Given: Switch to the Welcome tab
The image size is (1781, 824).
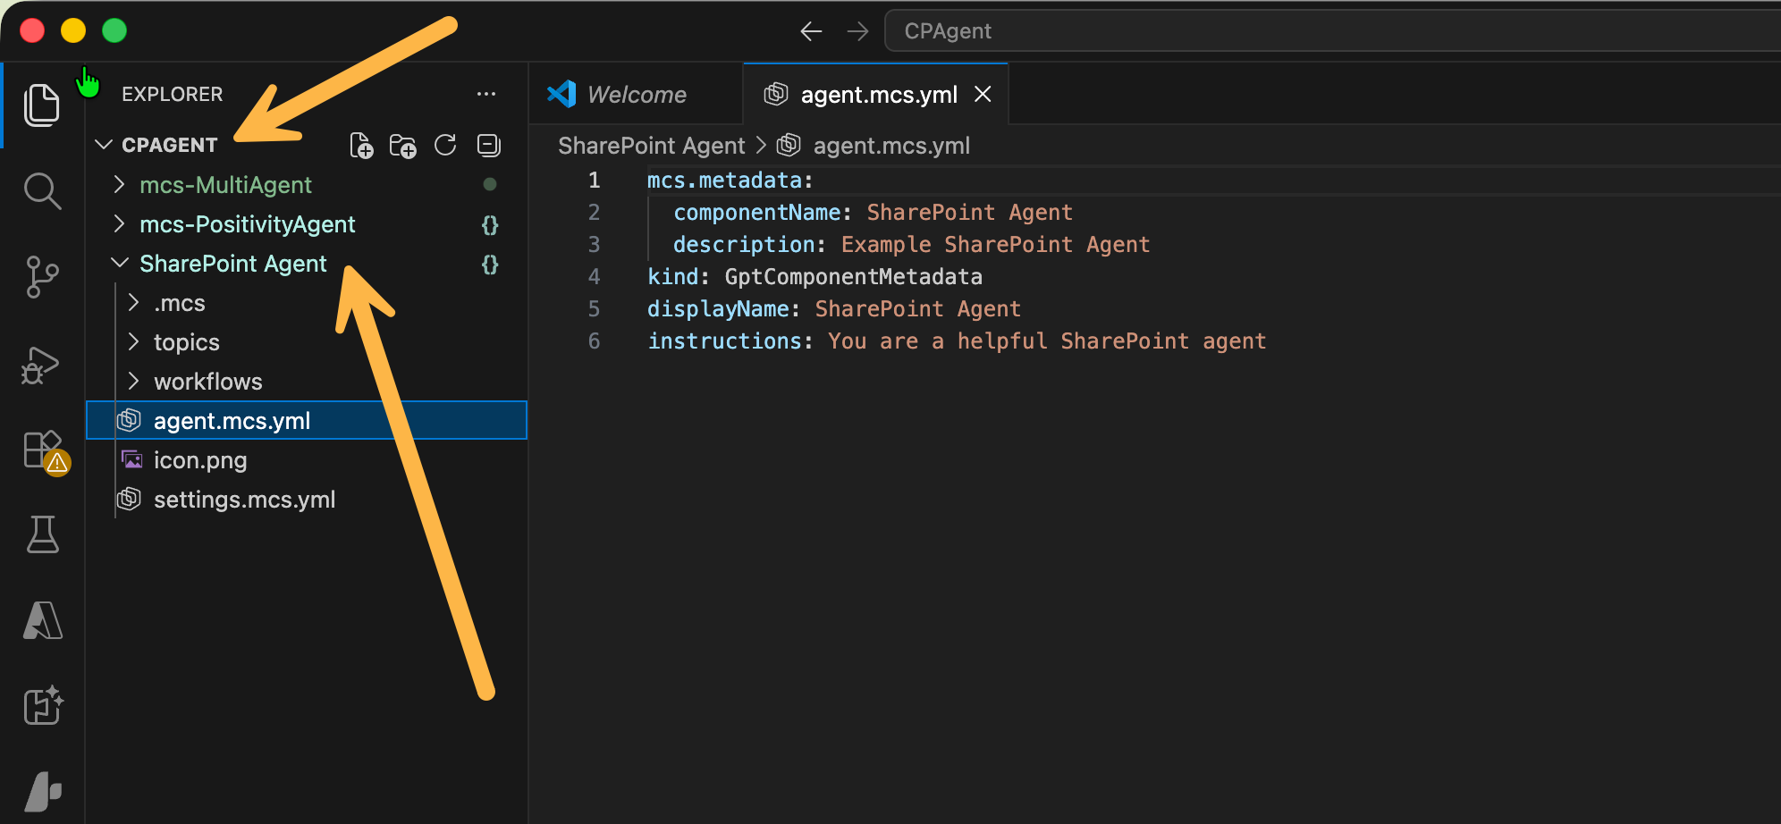Looking at the screenshot, I should coord(636,94).
